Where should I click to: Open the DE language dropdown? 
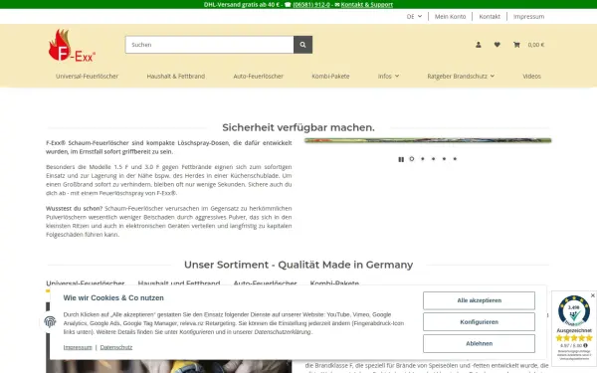[414, 16]
